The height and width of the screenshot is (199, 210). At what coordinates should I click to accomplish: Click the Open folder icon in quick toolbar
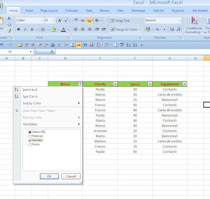pos(20,45)
